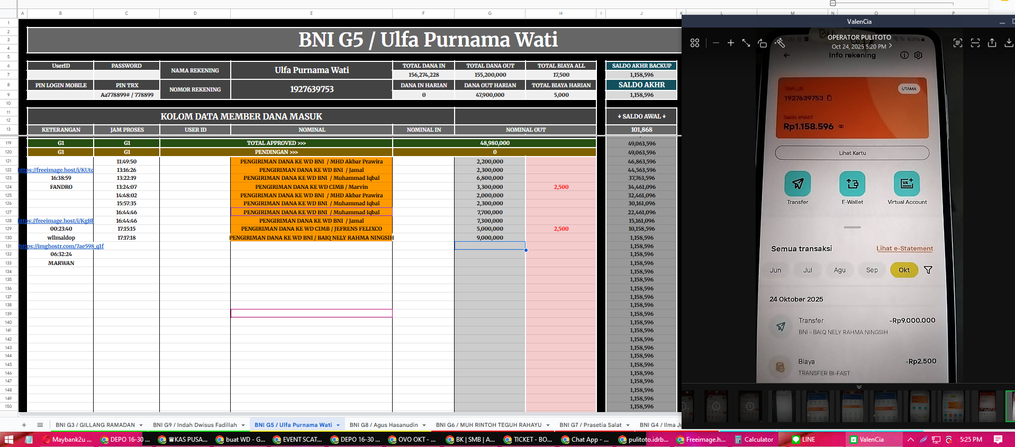The width and height of the screenshot is (1015, 447).
Task: Download the image in ValenCia viewer
Action: click(x=1009, y=43)
